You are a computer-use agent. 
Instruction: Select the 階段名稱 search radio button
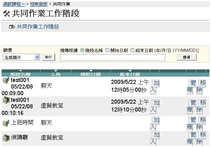82,50
